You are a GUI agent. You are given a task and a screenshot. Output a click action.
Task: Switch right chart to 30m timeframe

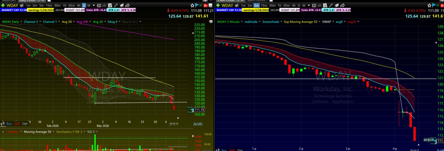pos(272,6)
